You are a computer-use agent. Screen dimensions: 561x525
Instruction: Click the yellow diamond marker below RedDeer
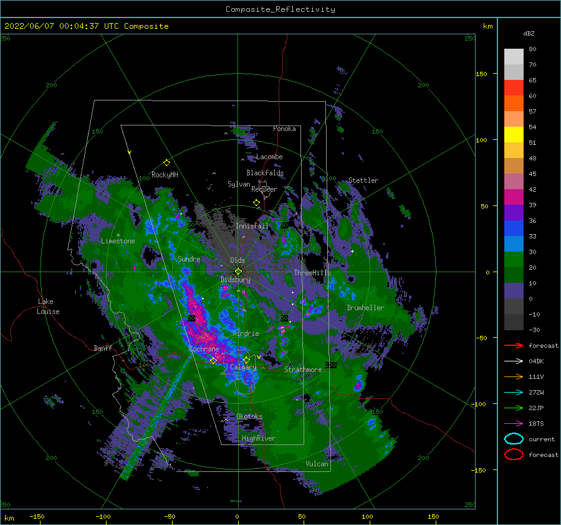(256, 202)
